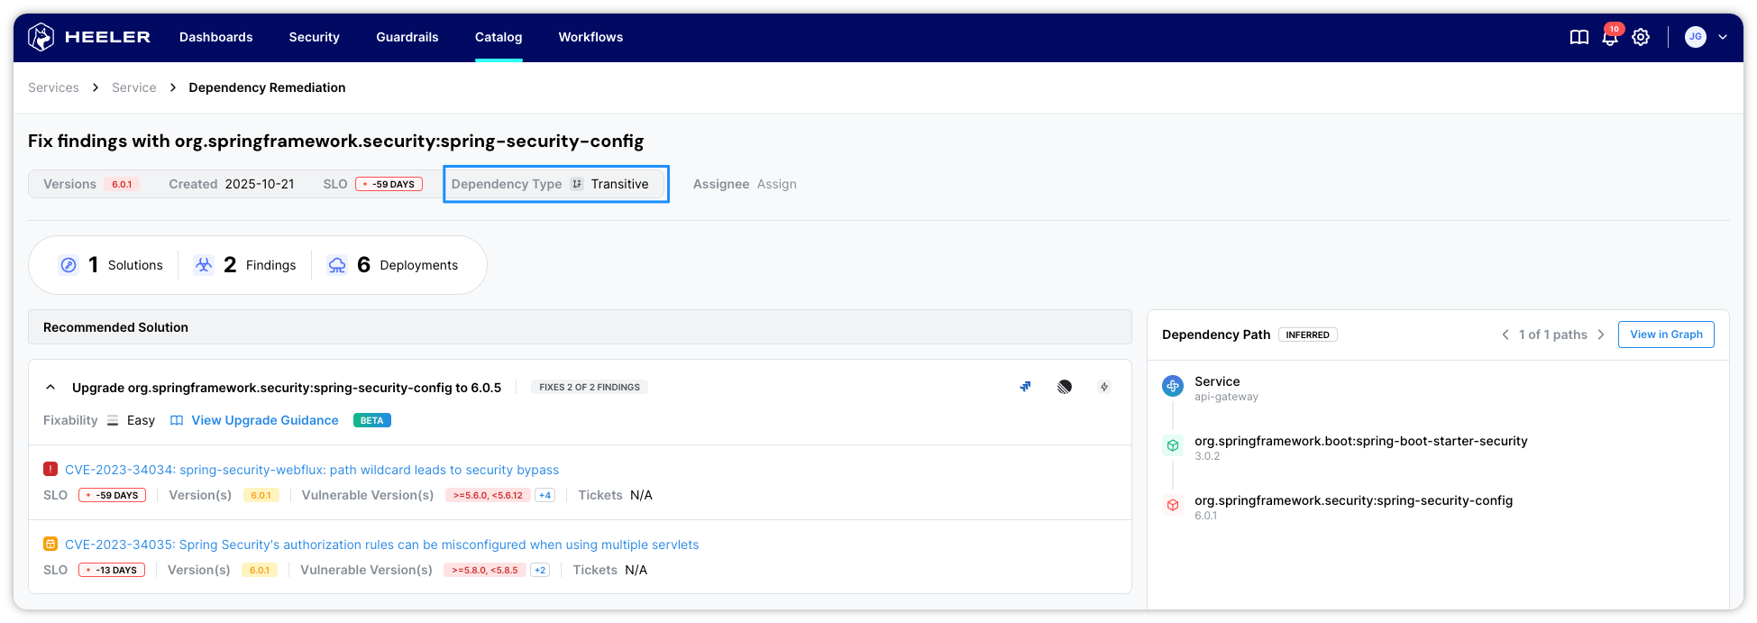Switch to the Workflows tab
This screenshot has height=623, width=1757.
[590, 37]
